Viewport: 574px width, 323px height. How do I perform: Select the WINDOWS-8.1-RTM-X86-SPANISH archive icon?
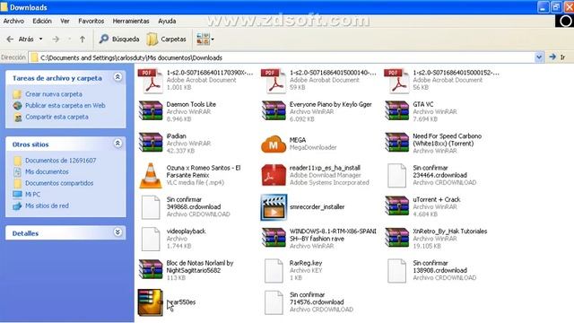274,238
